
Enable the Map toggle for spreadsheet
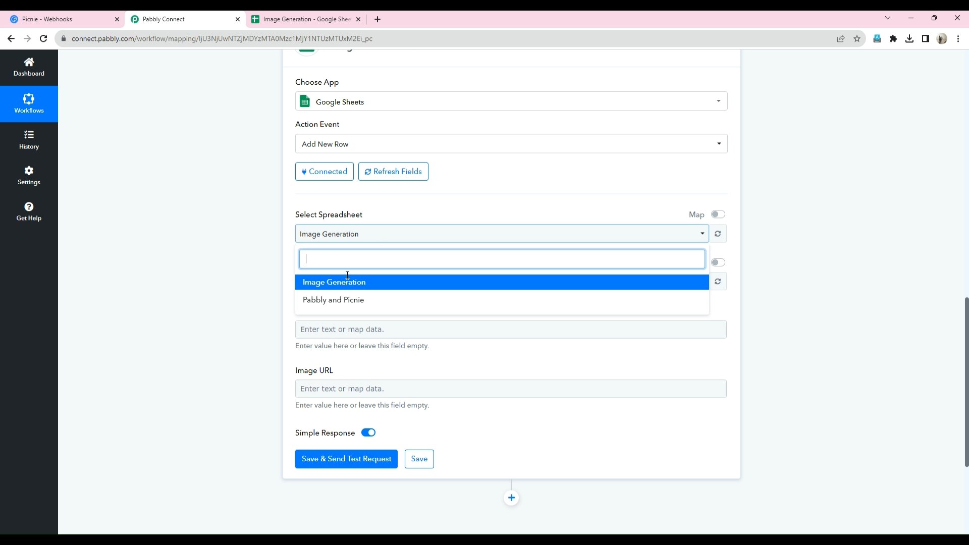[718, 214]
